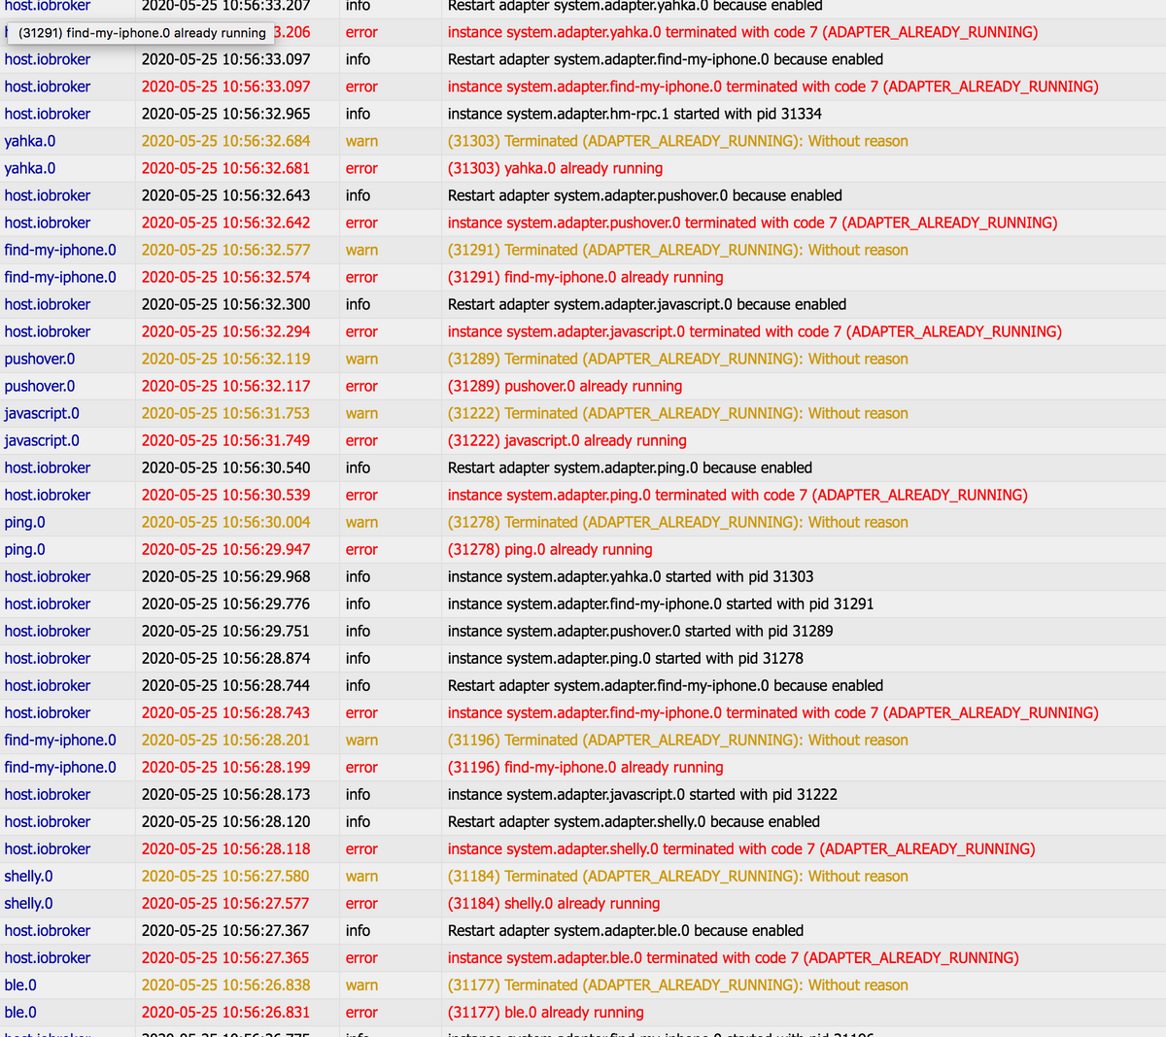Click message '(31196) find-my-iphone.0 already running'
Viewport: 1166px width, 1037px height.
click(585, 767)
